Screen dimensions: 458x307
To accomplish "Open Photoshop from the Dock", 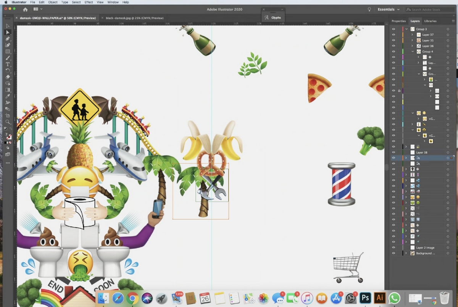I will coord(365,298).
